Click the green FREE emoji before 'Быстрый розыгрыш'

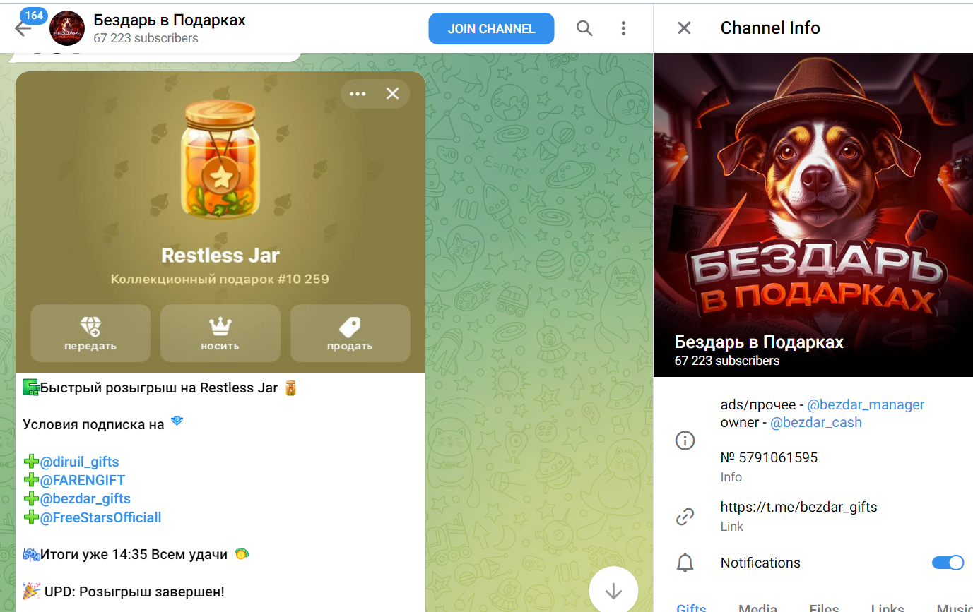click(x=31, y=387)
